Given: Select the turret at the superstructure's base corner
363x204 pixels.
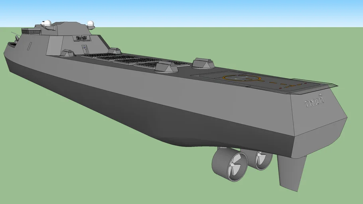Looking at the screenshot, I should (x=67, y=53).
